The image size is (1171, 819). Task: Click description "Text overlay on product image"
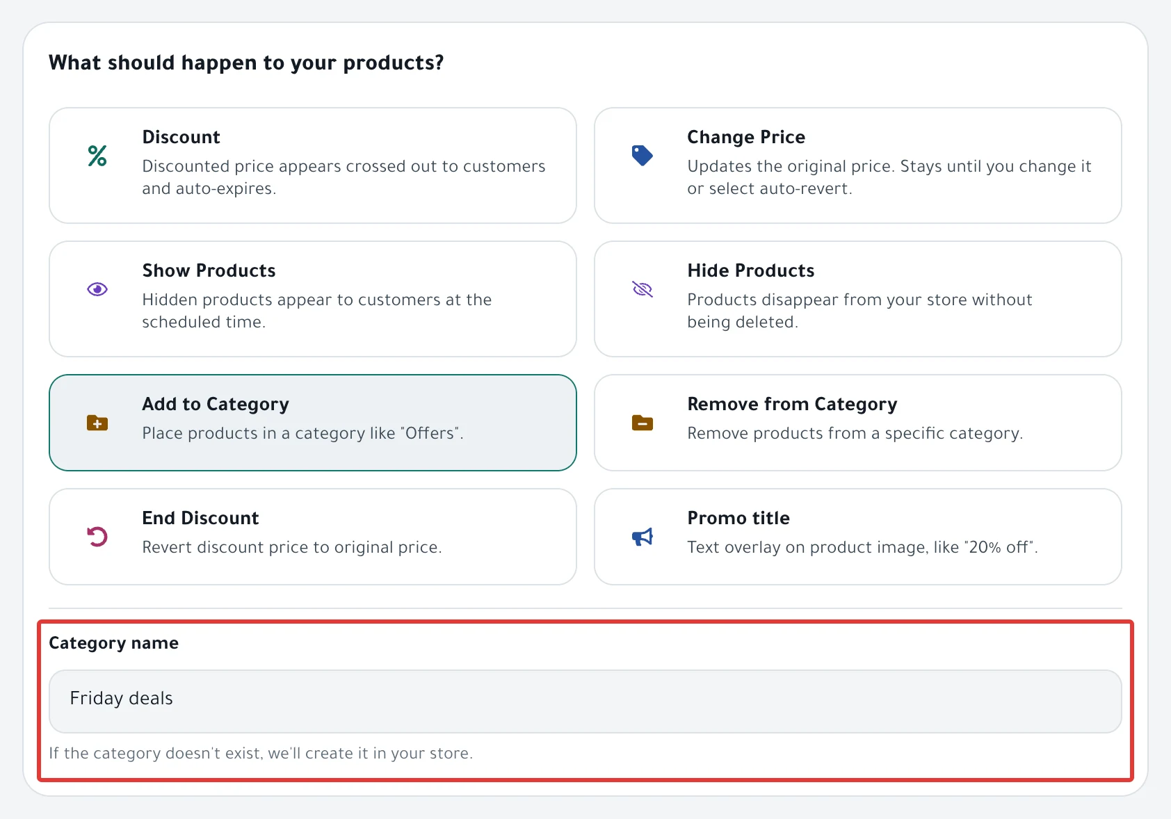863,547
